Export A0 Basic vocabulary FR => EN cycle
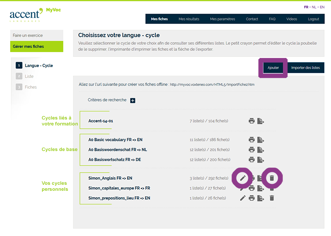The width and height of the screenshot is (331, 236). tap(261, 140)
